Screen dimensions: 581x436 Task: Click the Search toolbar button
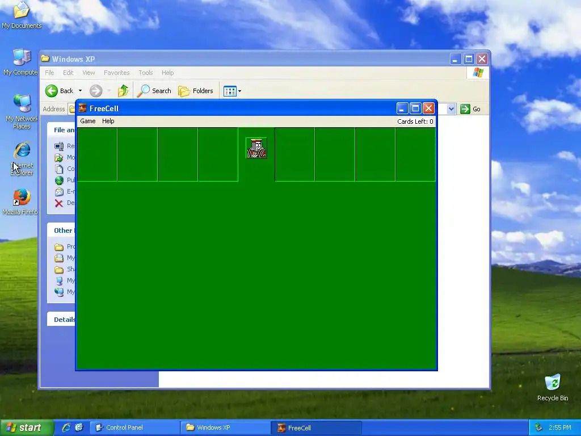pyautogui.click(x=154, y=91)
